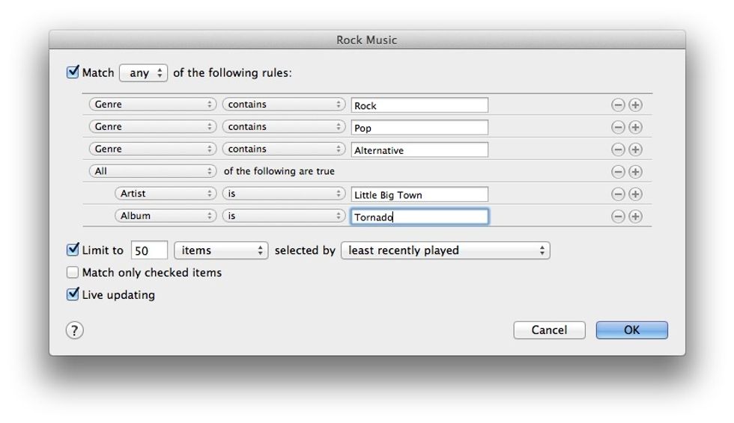Add a rule after the Pop rule

coord(635,127)
